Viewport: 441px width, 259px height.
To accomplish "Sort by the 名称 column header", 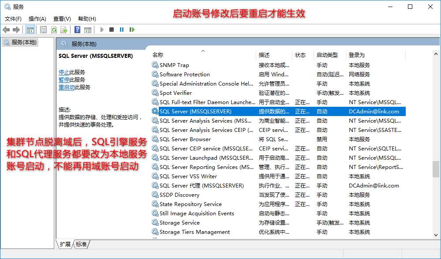I will (x=203, y=55).
